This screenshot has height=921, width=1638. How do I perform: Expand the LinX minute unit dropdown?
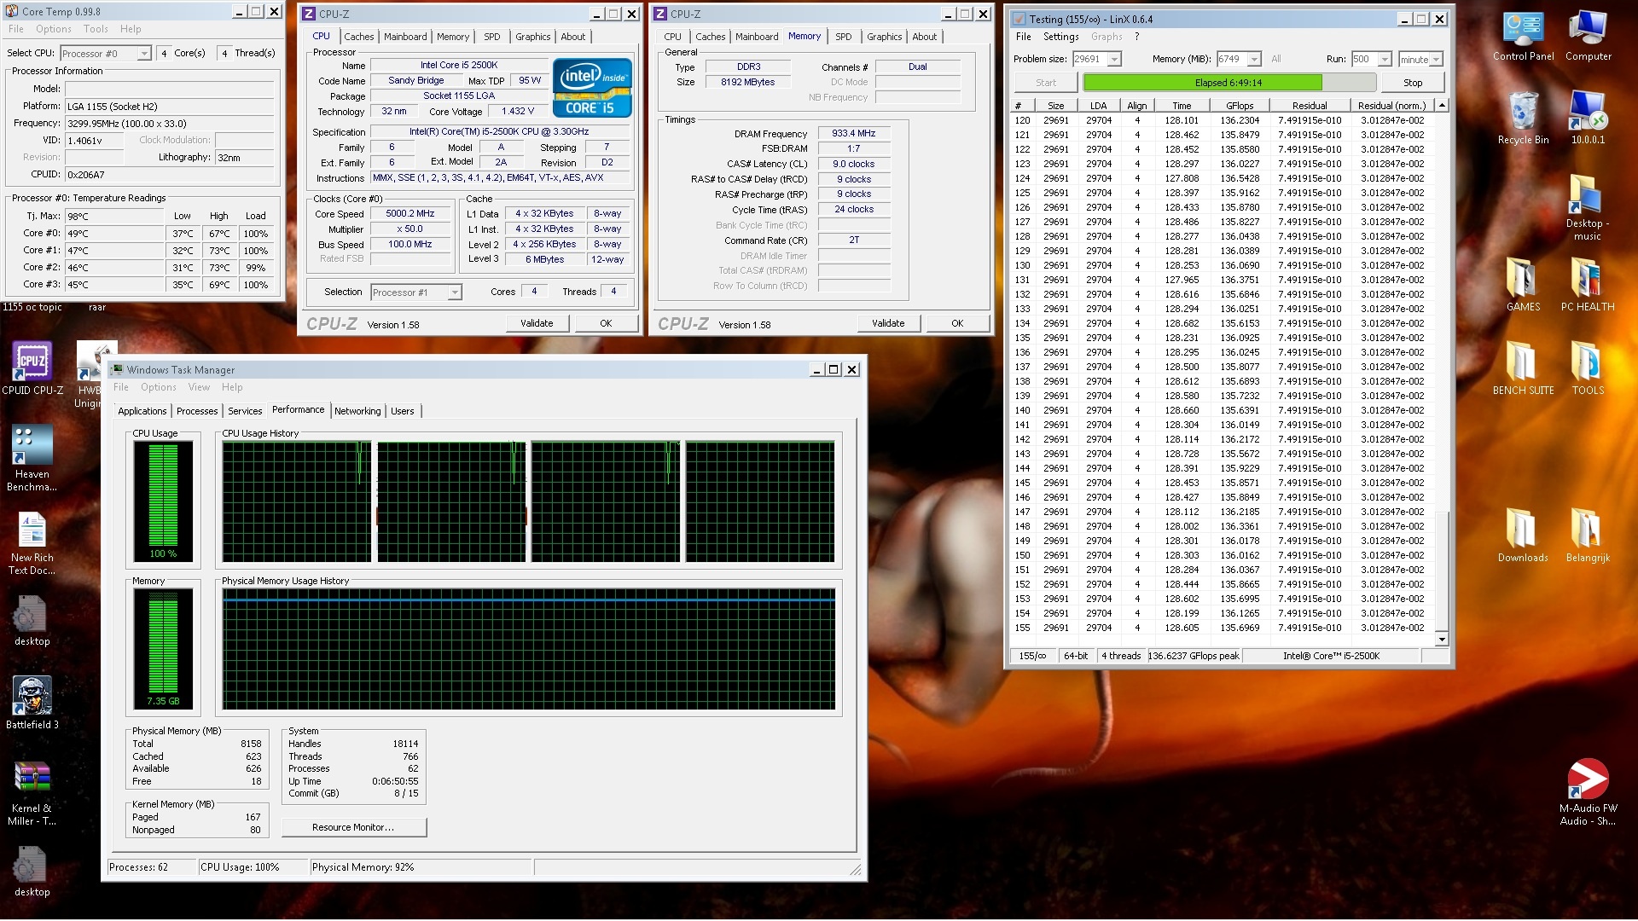coord(1436,60)
